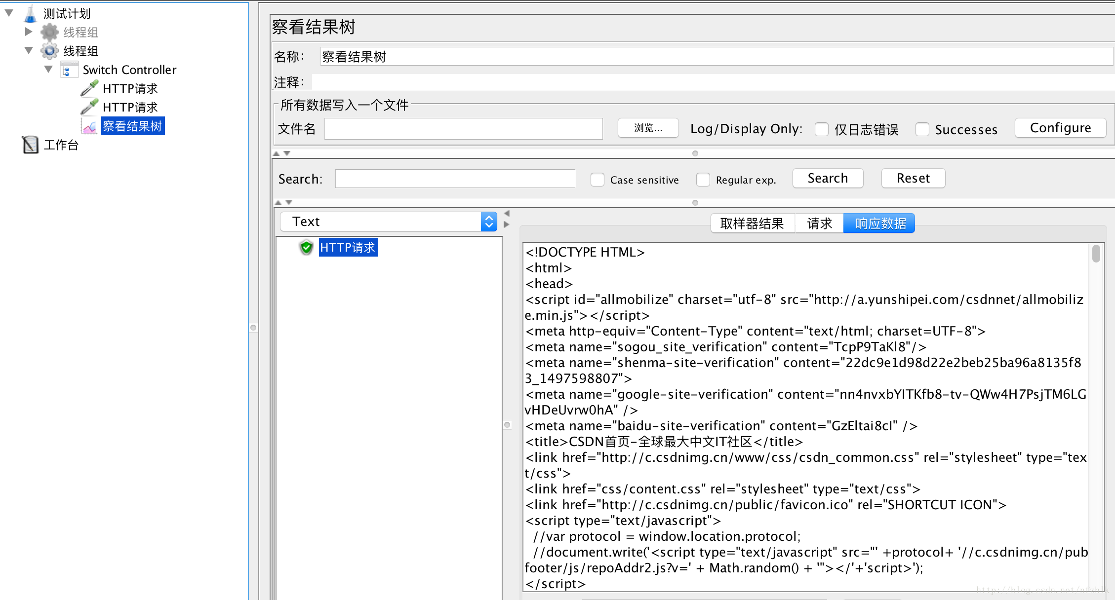Open the Text renderer dropdown
1115x600 pixels.
point(488,222)
